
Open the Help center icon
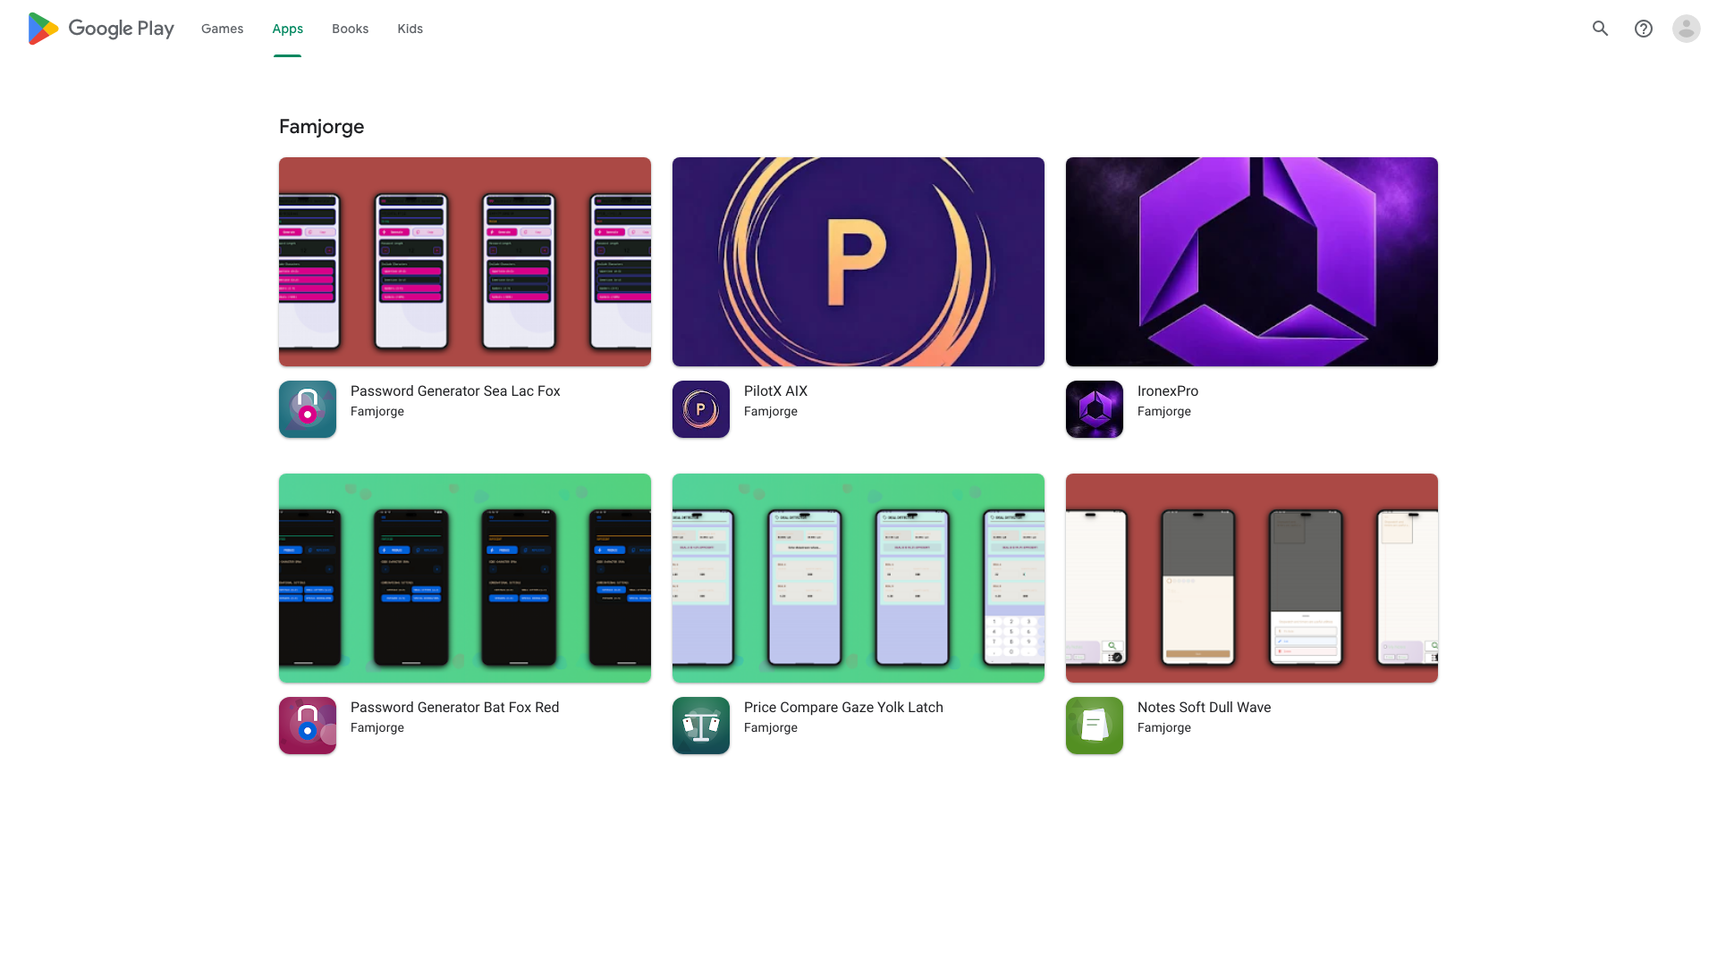[1644, 29]
